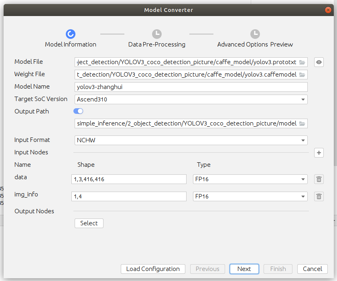Click Select for Output Nodes

pos(89,223)
